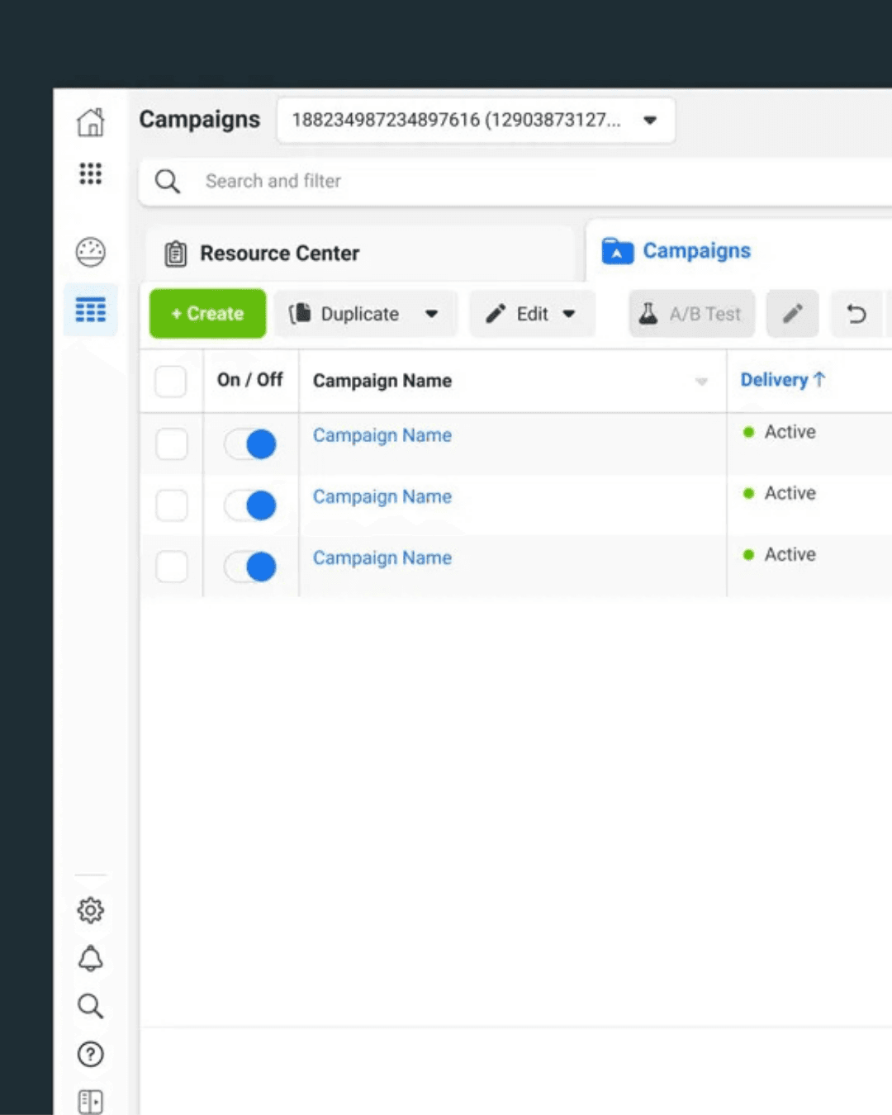Tick the select-all checkbox in header
The height and width of the screenshot is (1115, 892).
coord(171,381)
